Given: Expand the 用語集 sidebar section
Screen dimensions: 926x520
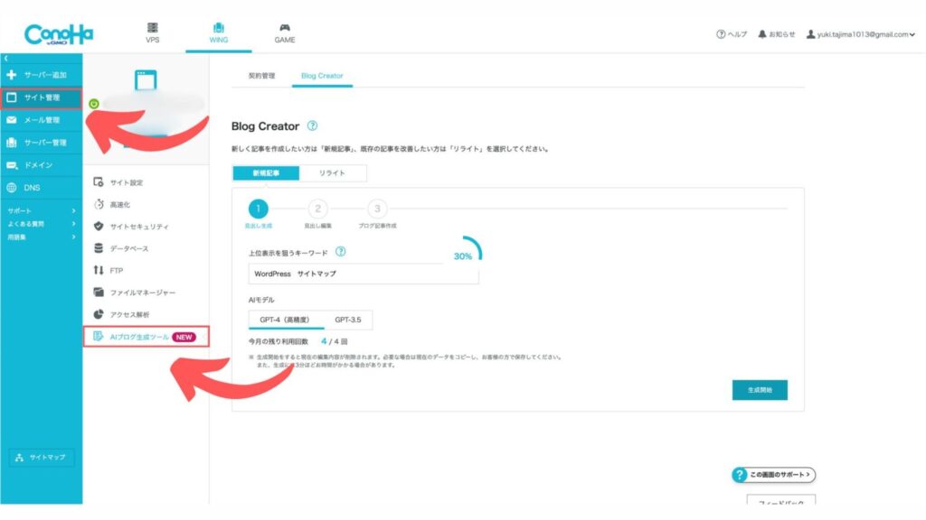Looking at the screenshot, I should (x=42, y=237).
